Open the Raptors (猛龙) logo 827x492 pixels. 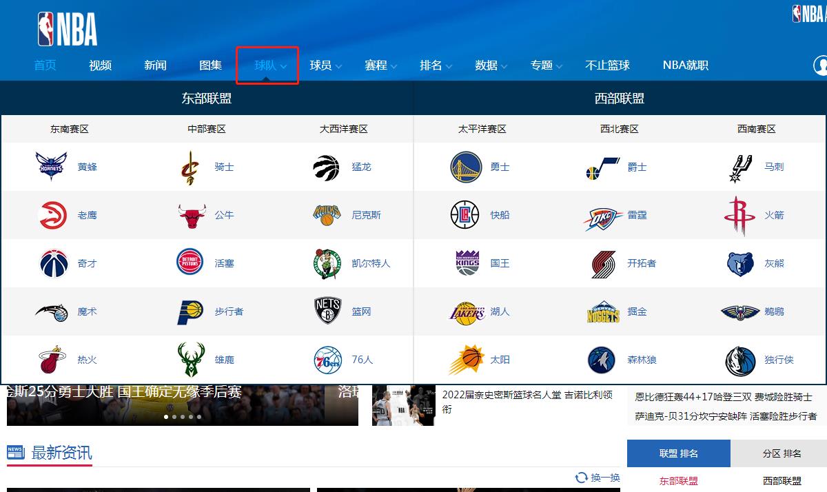click(x=327, y=167)
